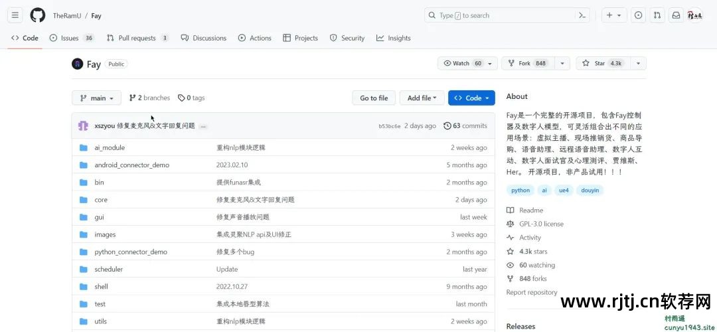The image size is (717, 332).
Task: Open the Activity link in About
Action: 524,238
